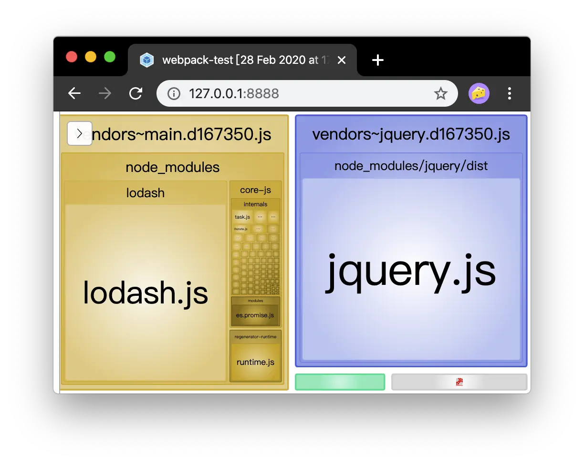Viewport: 584px width, 464px height.
Task: Open the cheese profile avatar
Action: [479, 93]
